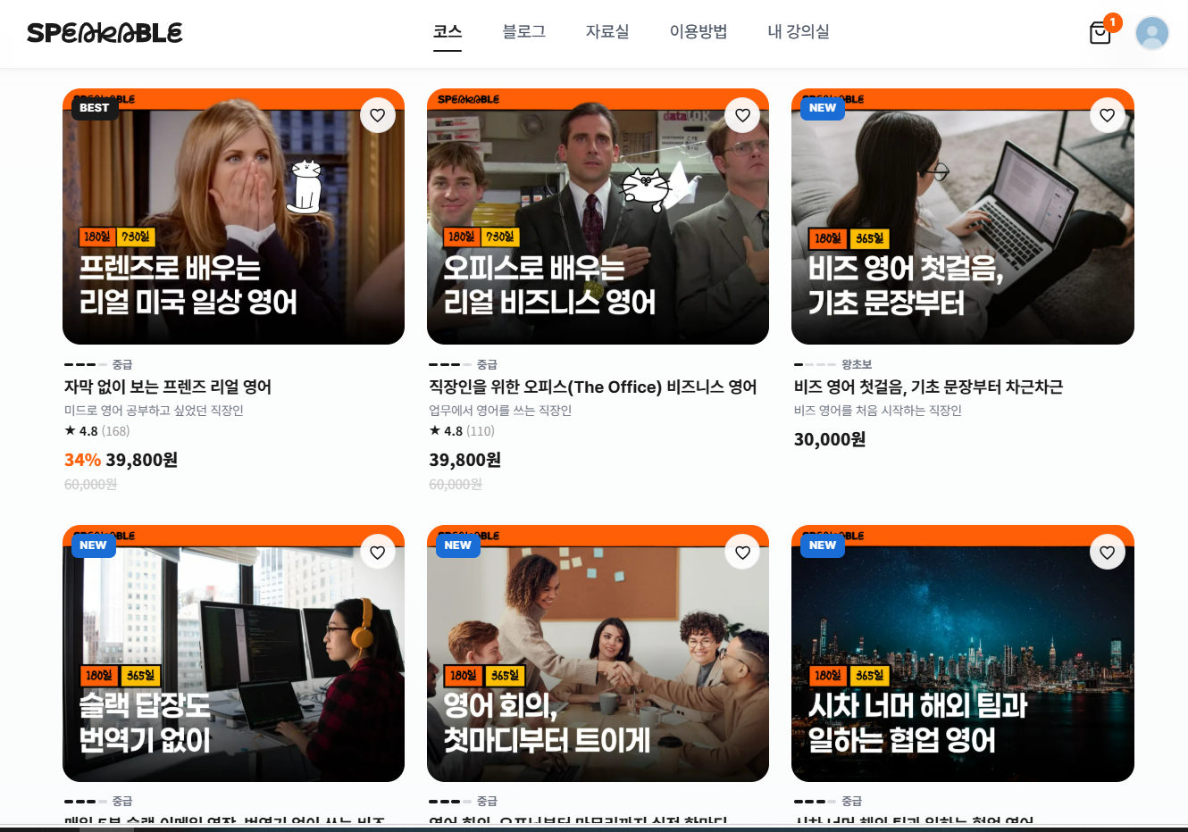Image resolution: width=1188 pixels, height=832 pixels.
Task: Open the shopping cart icon
Action: [1100, 33]
